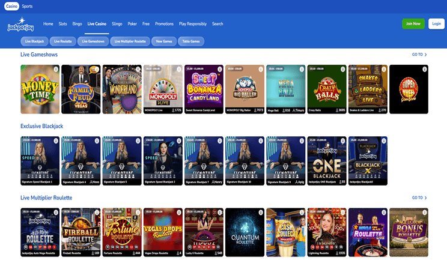Image resolution: width=447 pixels, height=260 pixels.
Task: Open info icon on Crazy Balls tile
Action: point(343,69)
